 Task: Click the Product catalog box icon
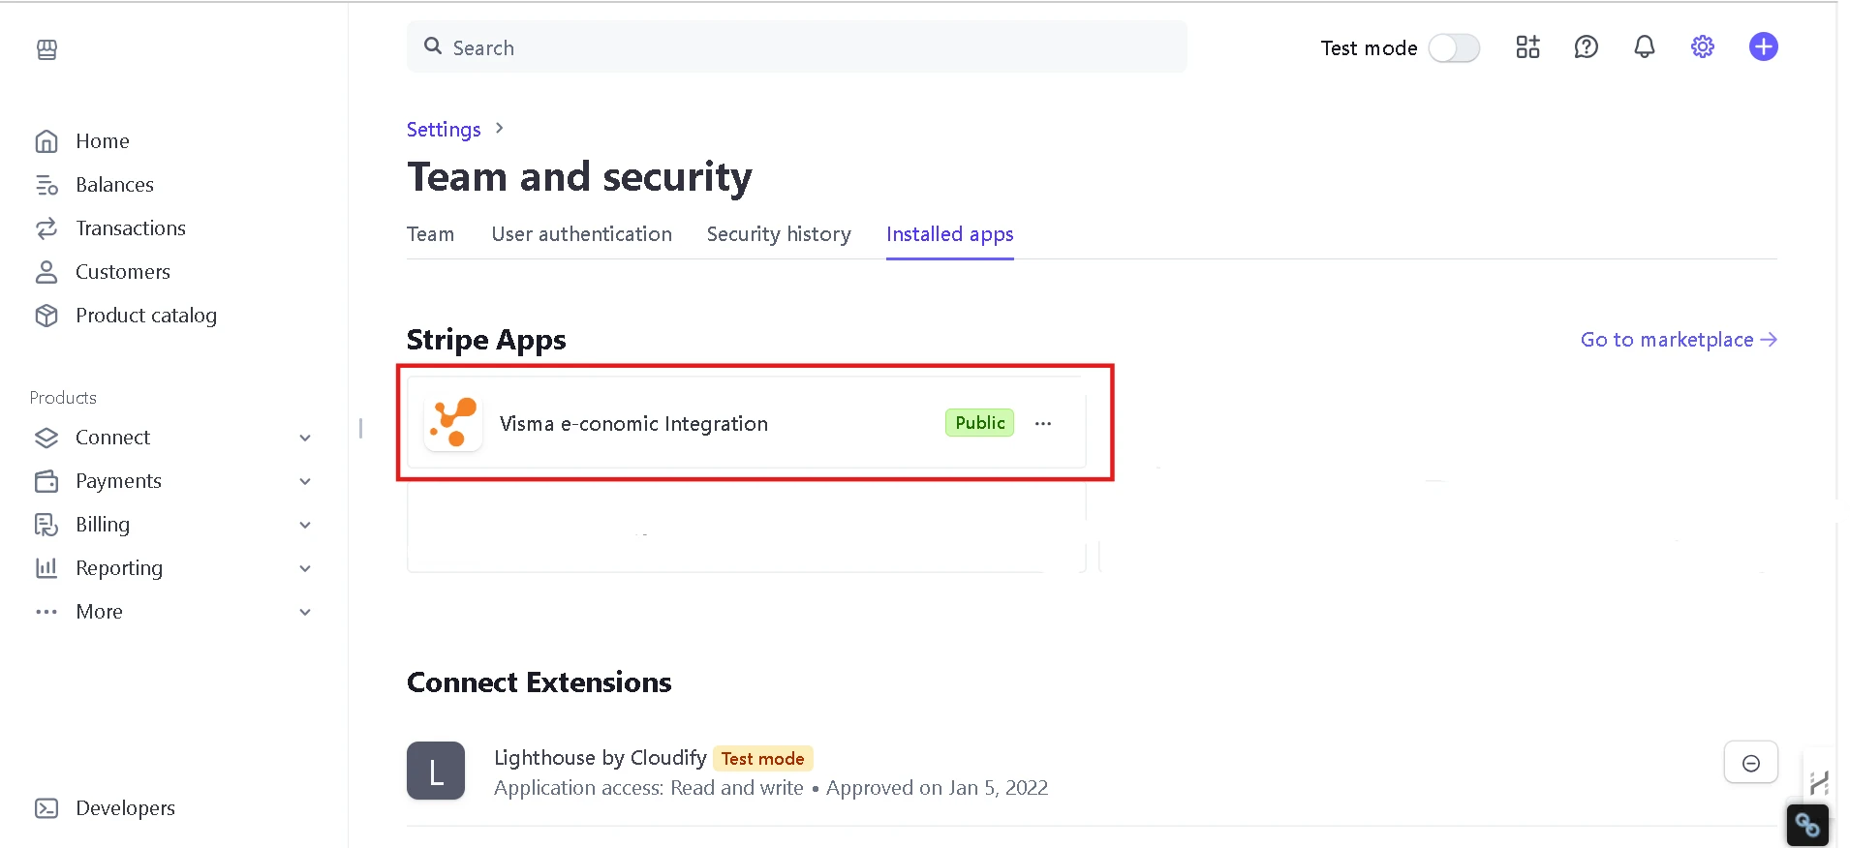click(46, 316)
